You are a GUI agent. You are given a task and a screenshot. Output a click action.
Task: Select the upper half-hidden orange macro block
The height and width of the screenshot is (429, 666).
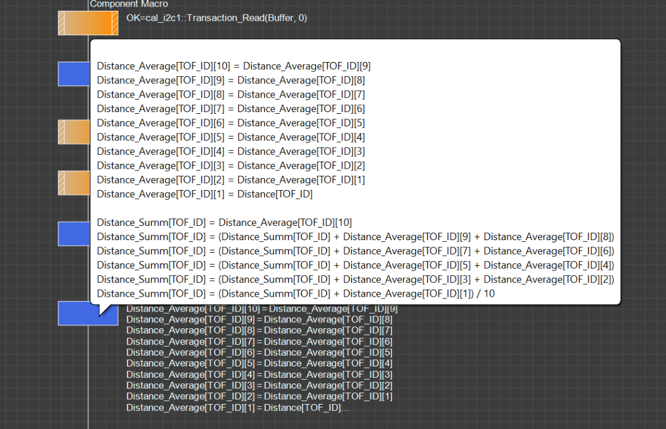click(x=73, y=132)
